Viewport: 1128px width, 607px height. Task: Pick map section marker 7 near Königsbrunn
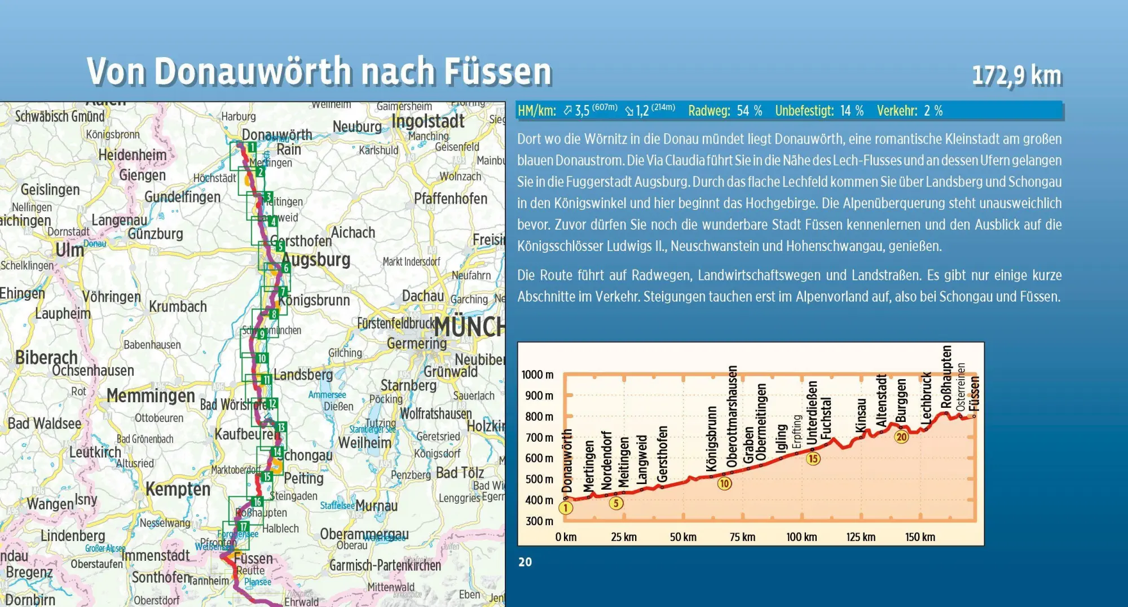283,292
